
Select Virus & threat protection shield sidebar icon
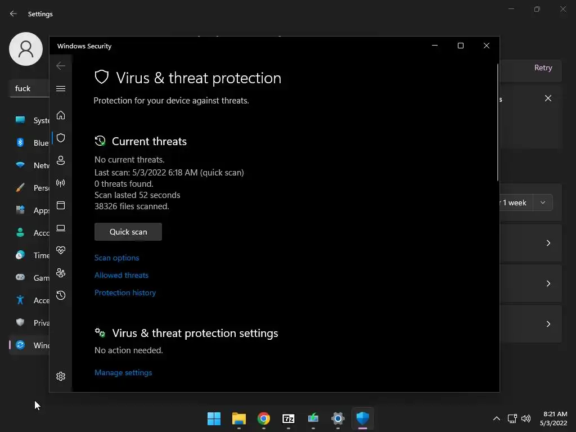coord(61,138)
